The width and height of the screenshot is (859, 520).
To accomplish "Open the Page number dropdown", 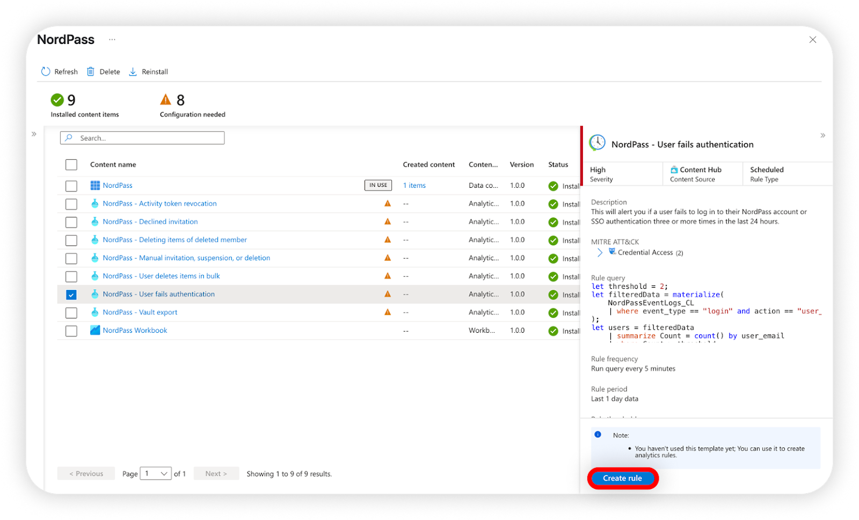I will coord(156,473).
